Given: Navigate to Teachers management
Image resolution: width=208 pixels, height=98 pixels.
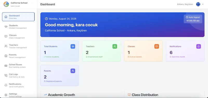Looking at the screenshot, I should click(x=18, y=46).
